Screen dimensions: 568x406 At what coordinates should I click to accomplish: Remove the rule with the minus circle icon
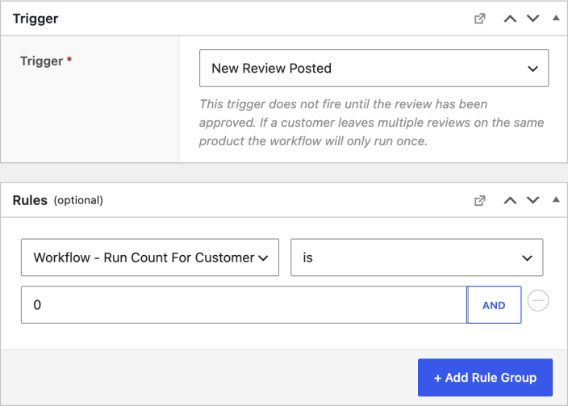[538, 300]
